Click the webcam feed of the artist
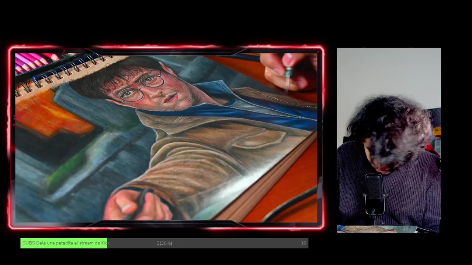The height and width of the screenshot is (265, 472). pos(389,140)
